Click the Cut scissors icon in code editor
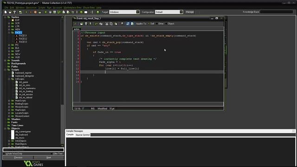Image resolution: width=297 pixels, height=167 pixels. click(x=107, y=24)
